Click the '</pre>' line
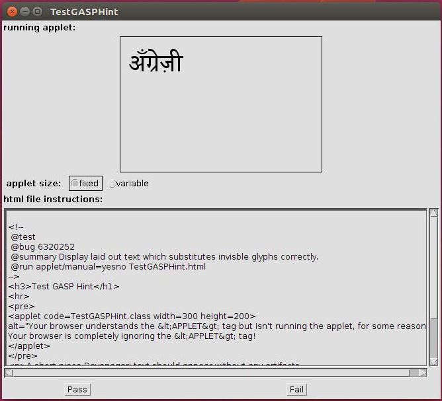This screenshot has width=442, height=401. click(x=22, y=355)
